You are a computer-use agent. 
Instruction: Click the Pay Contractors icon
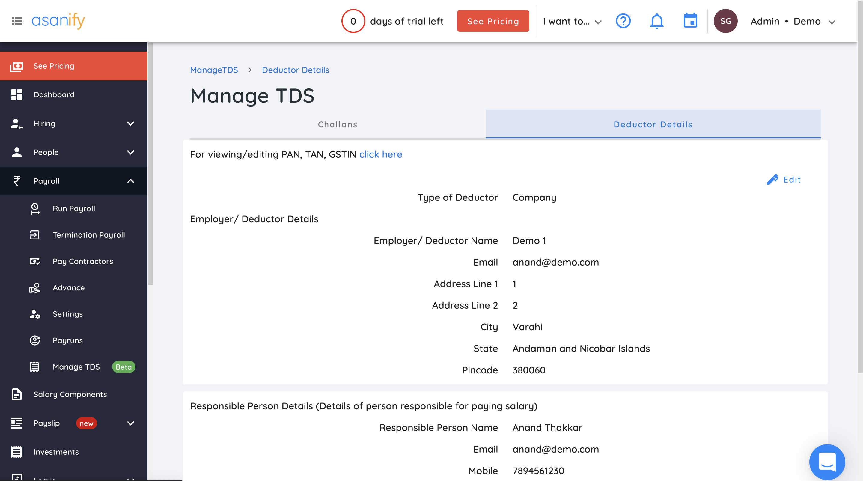(x=35, y=261)
